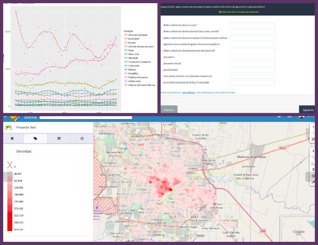
Task: Click the full extent arrows map icon
Action: tap(313, 139)
